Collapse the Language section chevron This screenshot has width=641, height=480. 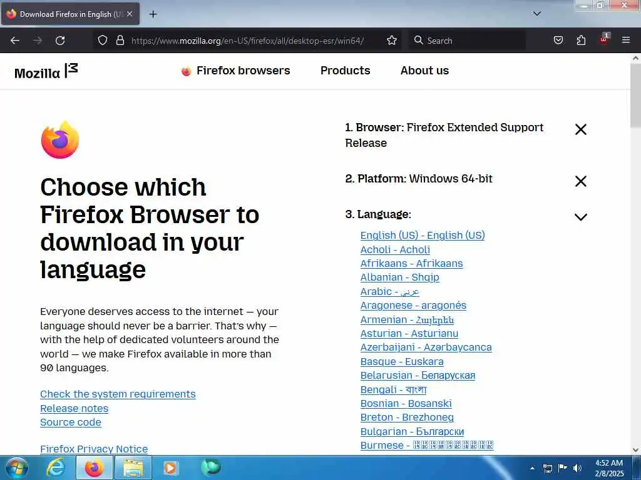(x=581, y=217)
